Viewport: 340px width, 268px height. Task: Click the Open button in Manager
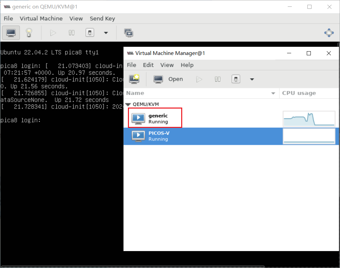[169, 79]
